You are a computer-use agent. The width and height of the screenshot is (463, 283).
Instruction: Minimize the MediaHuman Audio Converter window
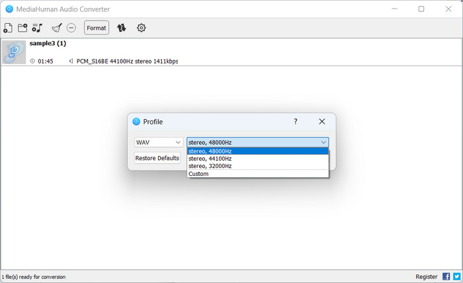(x=394, y=9)
